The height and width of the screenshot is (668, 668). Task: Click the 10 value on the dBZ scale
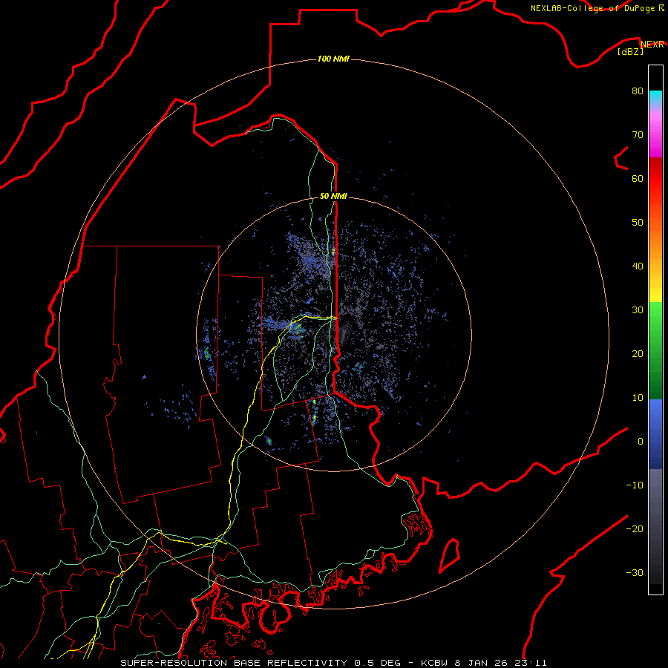pos(638,398)
